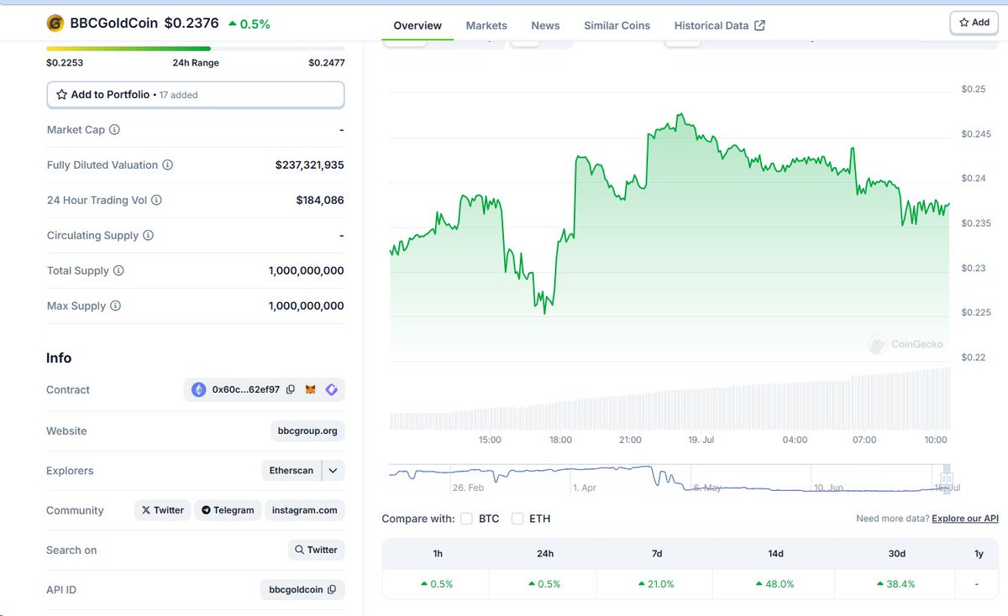Open Market Cap info tooltip icon
The image size is (1008, 616).
pyautogui.click(x=114, y=130)
